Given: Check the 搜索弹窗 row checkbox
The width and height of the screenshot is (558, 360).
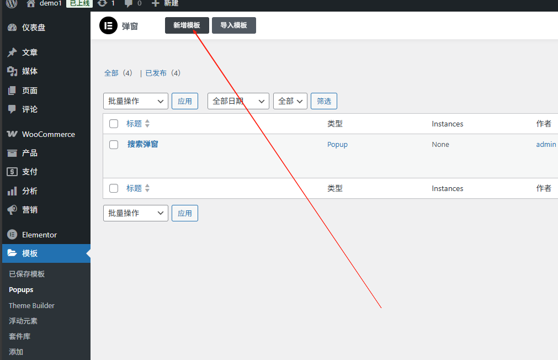Looking at the screenshot, I should coord(114,145).
